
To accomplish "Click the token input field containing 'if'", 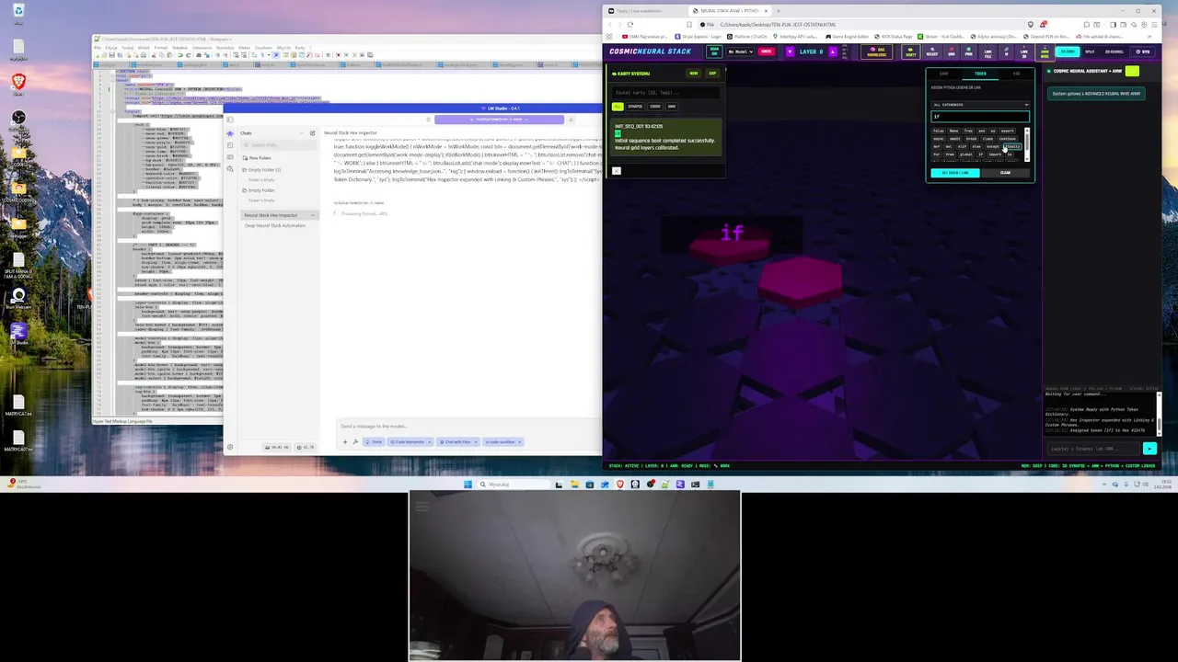I will pos(980,117).
